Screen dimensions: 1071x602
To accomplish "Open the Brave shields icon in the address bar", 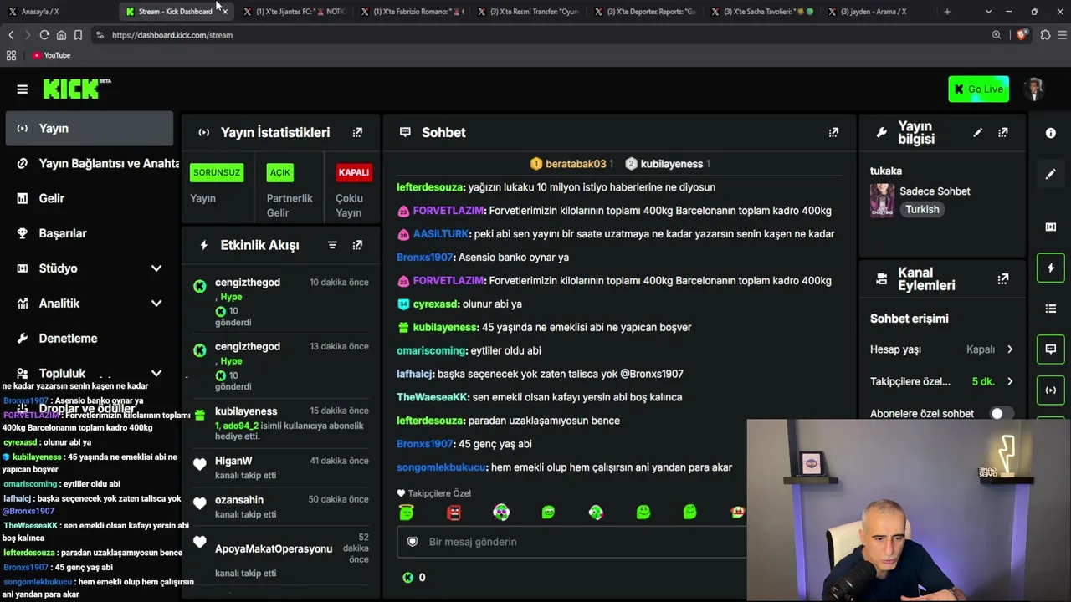I will click(x=1022, y=35).
